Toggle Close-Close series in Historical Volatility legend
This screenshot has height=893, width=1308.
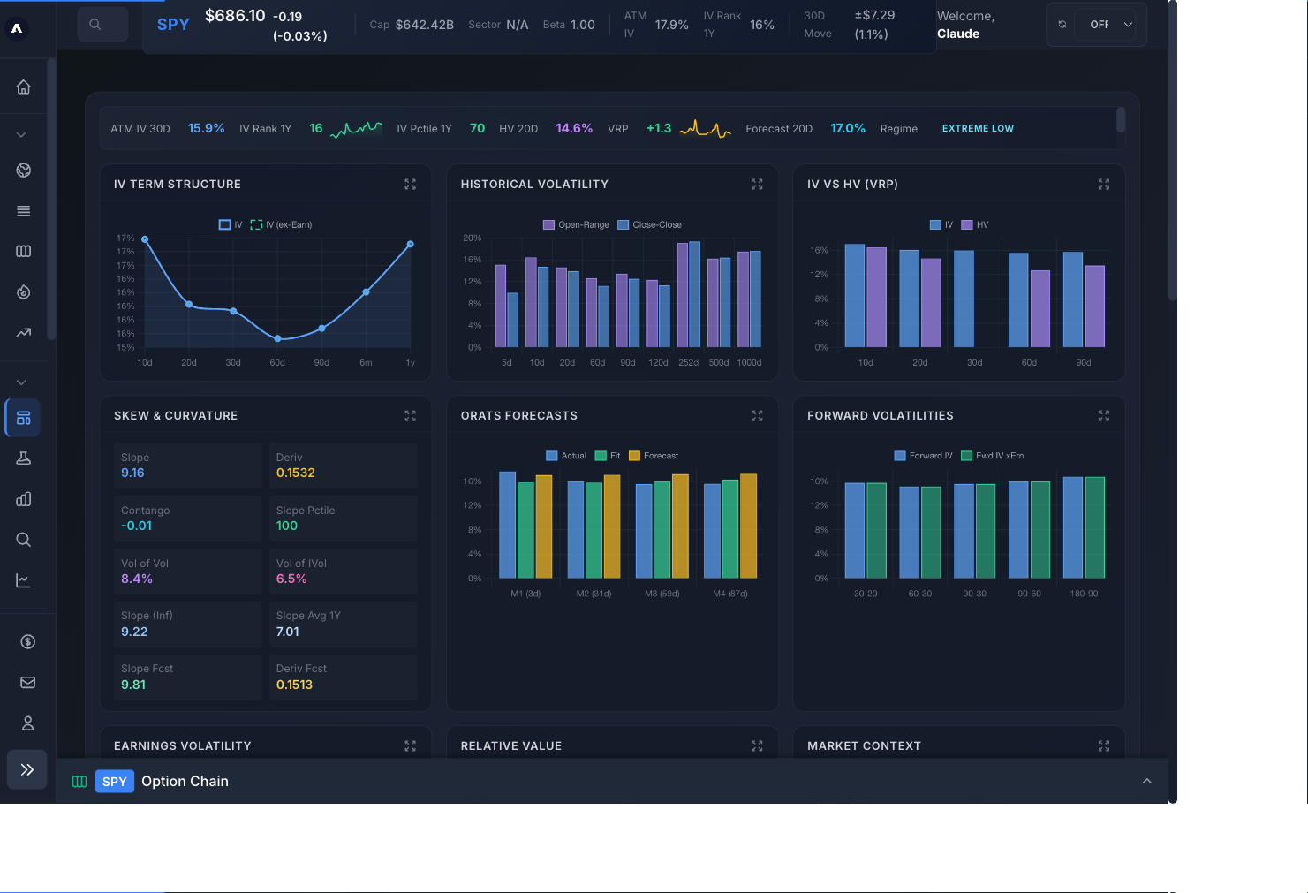649,224
